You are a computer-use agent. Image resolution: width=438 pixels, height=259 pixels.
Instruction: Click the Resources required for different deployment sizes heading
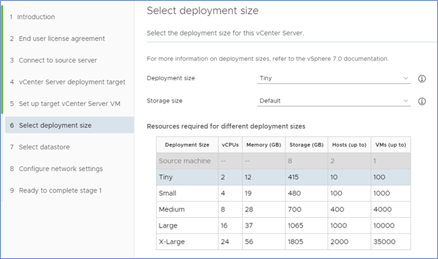[226, 126]
